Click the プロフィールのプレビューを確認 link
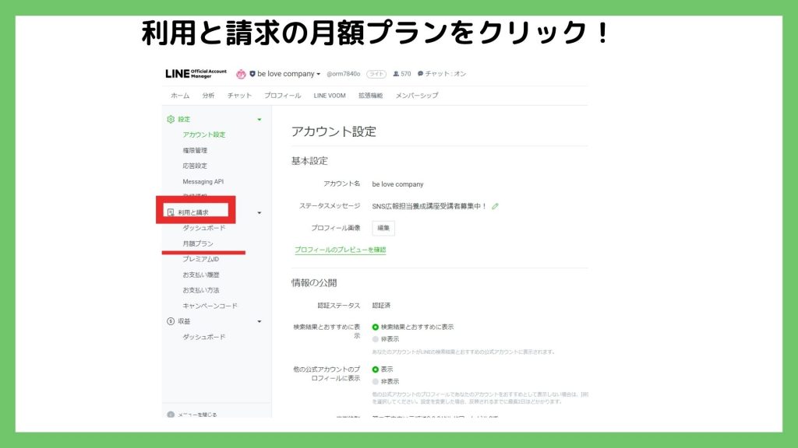 340,250
